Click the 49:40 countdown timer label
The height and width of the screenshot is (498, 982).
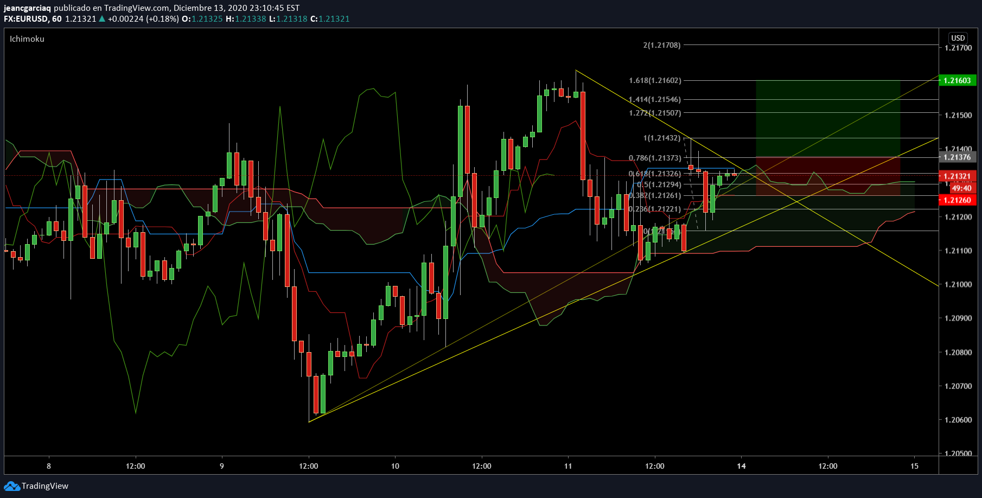click(962, 188)
